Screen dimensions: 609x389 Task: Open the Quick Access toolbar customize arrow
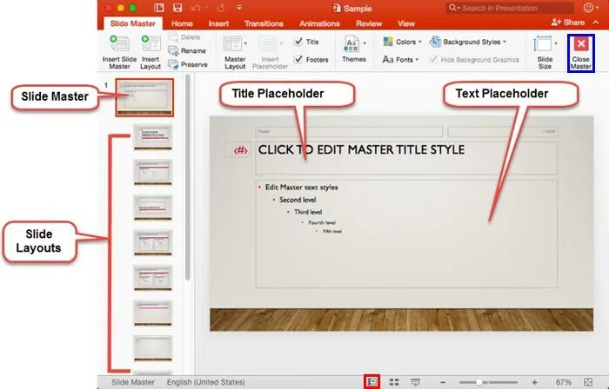coord(239,8)
